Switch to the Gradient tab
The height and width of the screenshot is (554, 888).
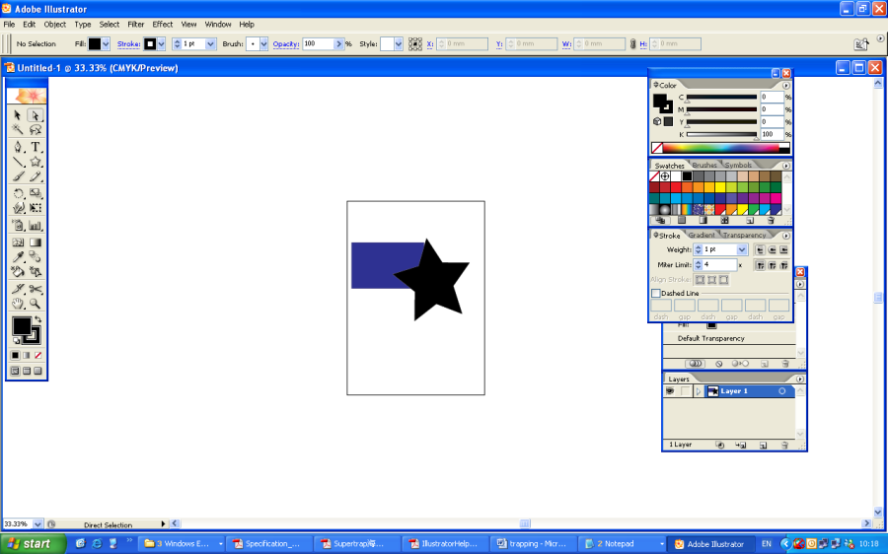point(702,236)
